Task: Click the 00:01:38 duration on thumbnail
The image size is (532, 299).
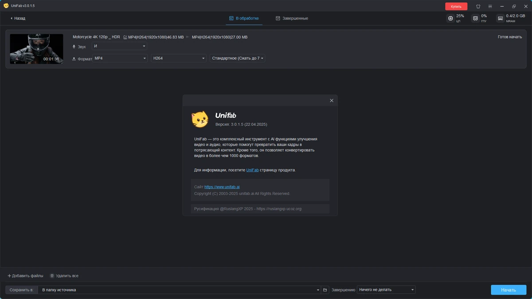Action: (x=51, y=59)
